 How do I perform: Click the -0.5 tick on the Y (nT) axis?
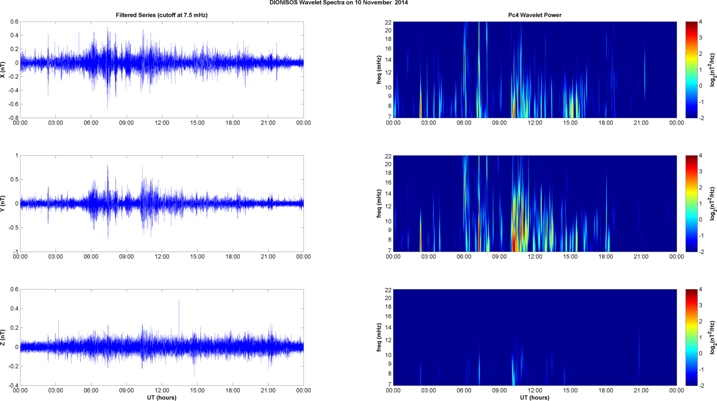14,228
